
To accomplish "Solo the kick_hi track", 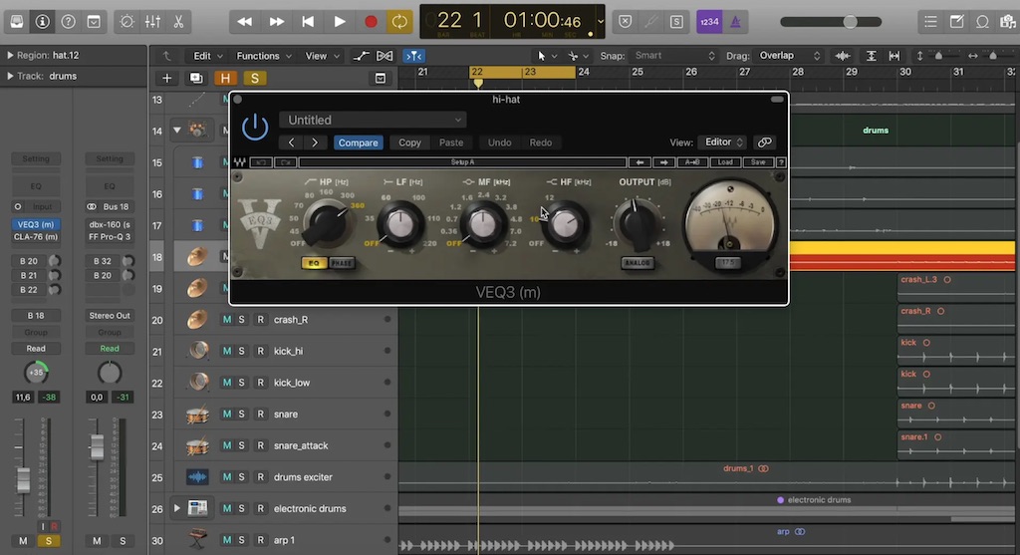I will click(241, 351).
